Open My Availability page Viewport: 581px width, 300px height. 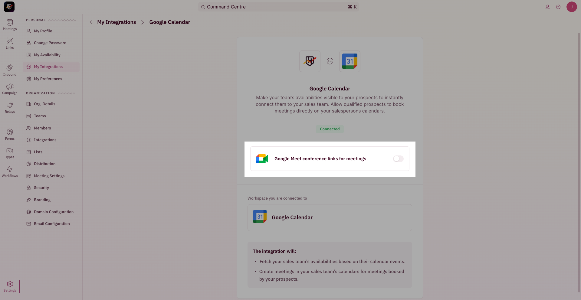tap(51, 55)
